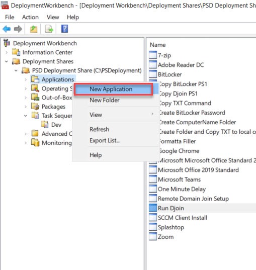This screenshot has width=256, height=270.
Task: Click the Dev folder icon
Action: pos(45,124)
